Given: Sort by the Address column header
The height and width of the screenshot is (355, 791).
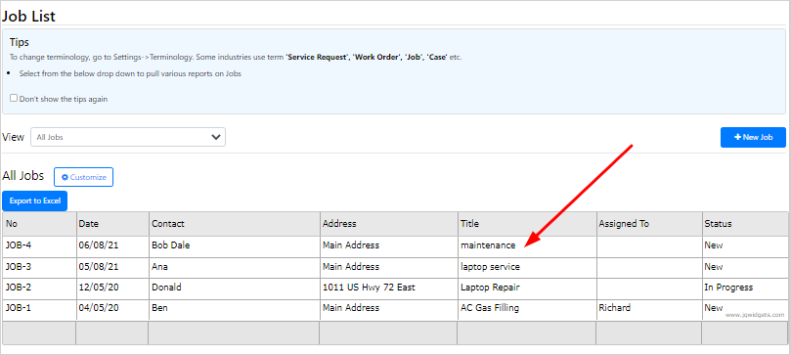Looking at the screenshot, I should click(x=389, y=223).
